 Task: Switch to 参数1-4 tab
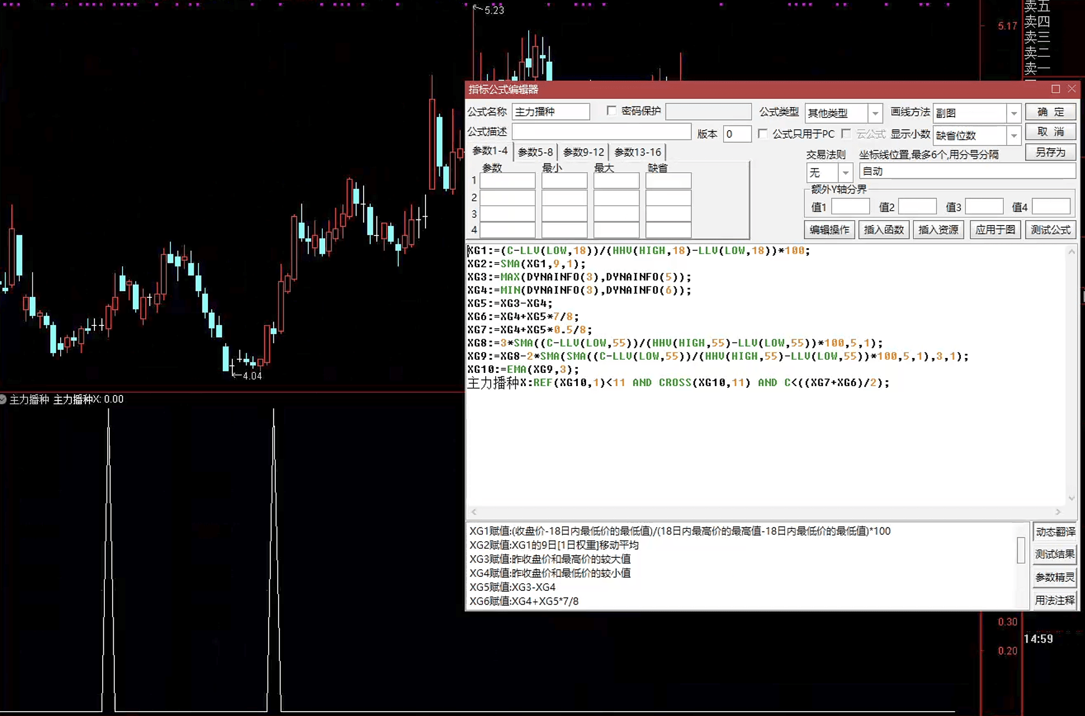(490, 151)
